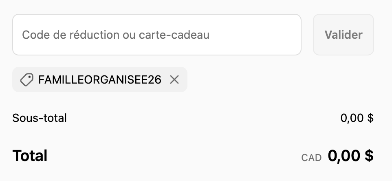Click the CAD currency indicator
Image resolution: width=392 pixels, height=181 pixels.
[311, 157]
